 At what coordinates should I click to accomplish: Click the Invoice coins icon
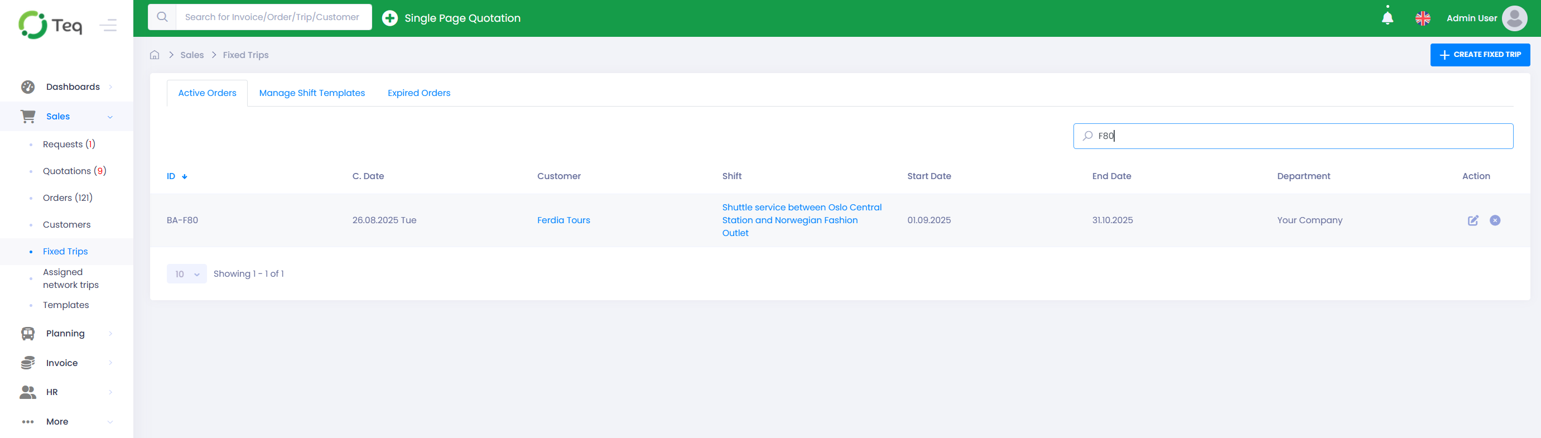27,363
